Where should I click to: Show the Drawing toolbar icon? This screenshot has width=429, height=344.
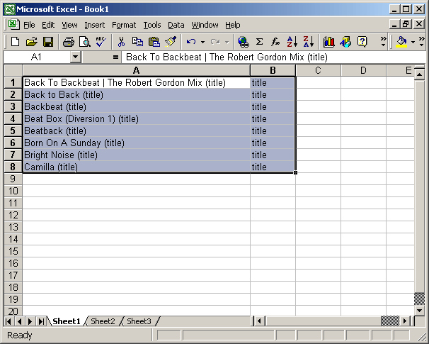[345, 42]
